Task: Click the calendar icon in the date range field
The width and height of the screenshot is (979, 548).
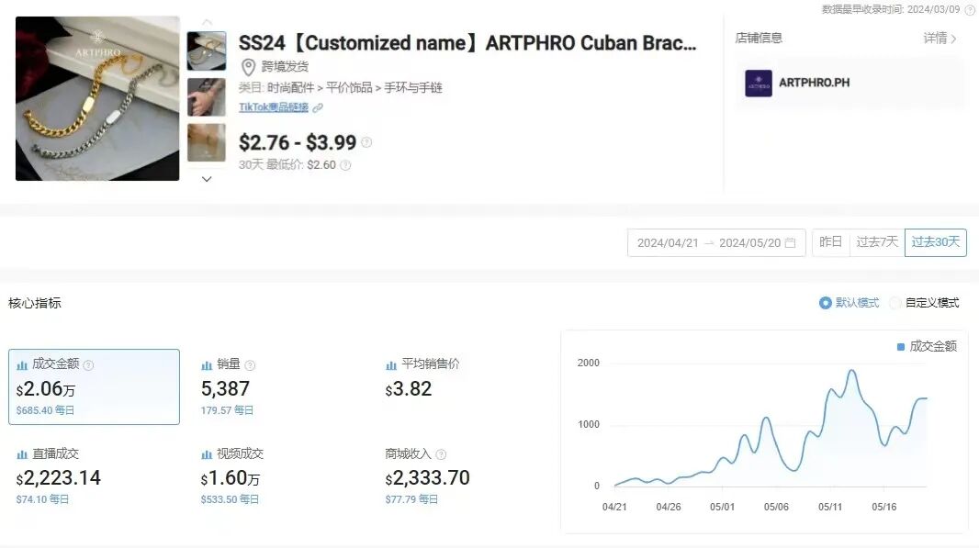Action: click(x=791, y=242)
